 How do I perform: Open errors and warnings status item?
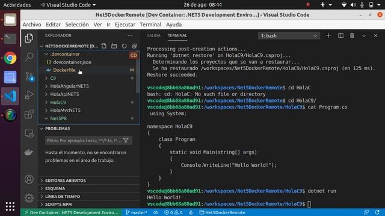(x=173, y=212)
